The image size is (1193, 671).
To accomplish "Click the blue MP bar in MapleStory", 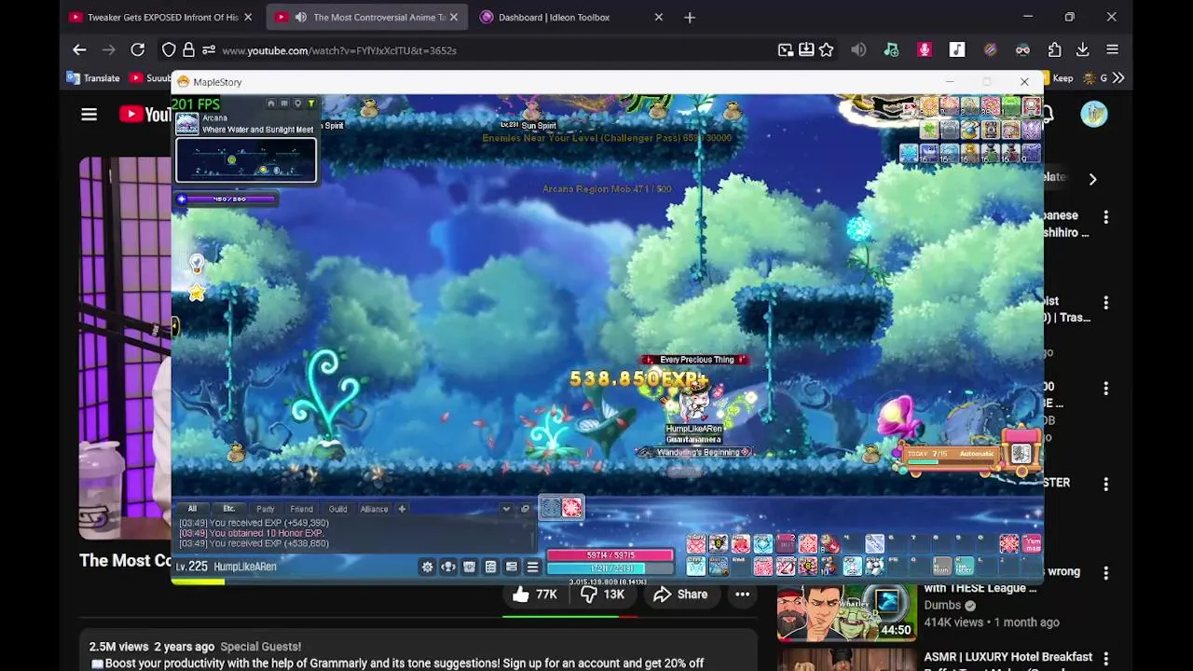I will tap(610, 568).
